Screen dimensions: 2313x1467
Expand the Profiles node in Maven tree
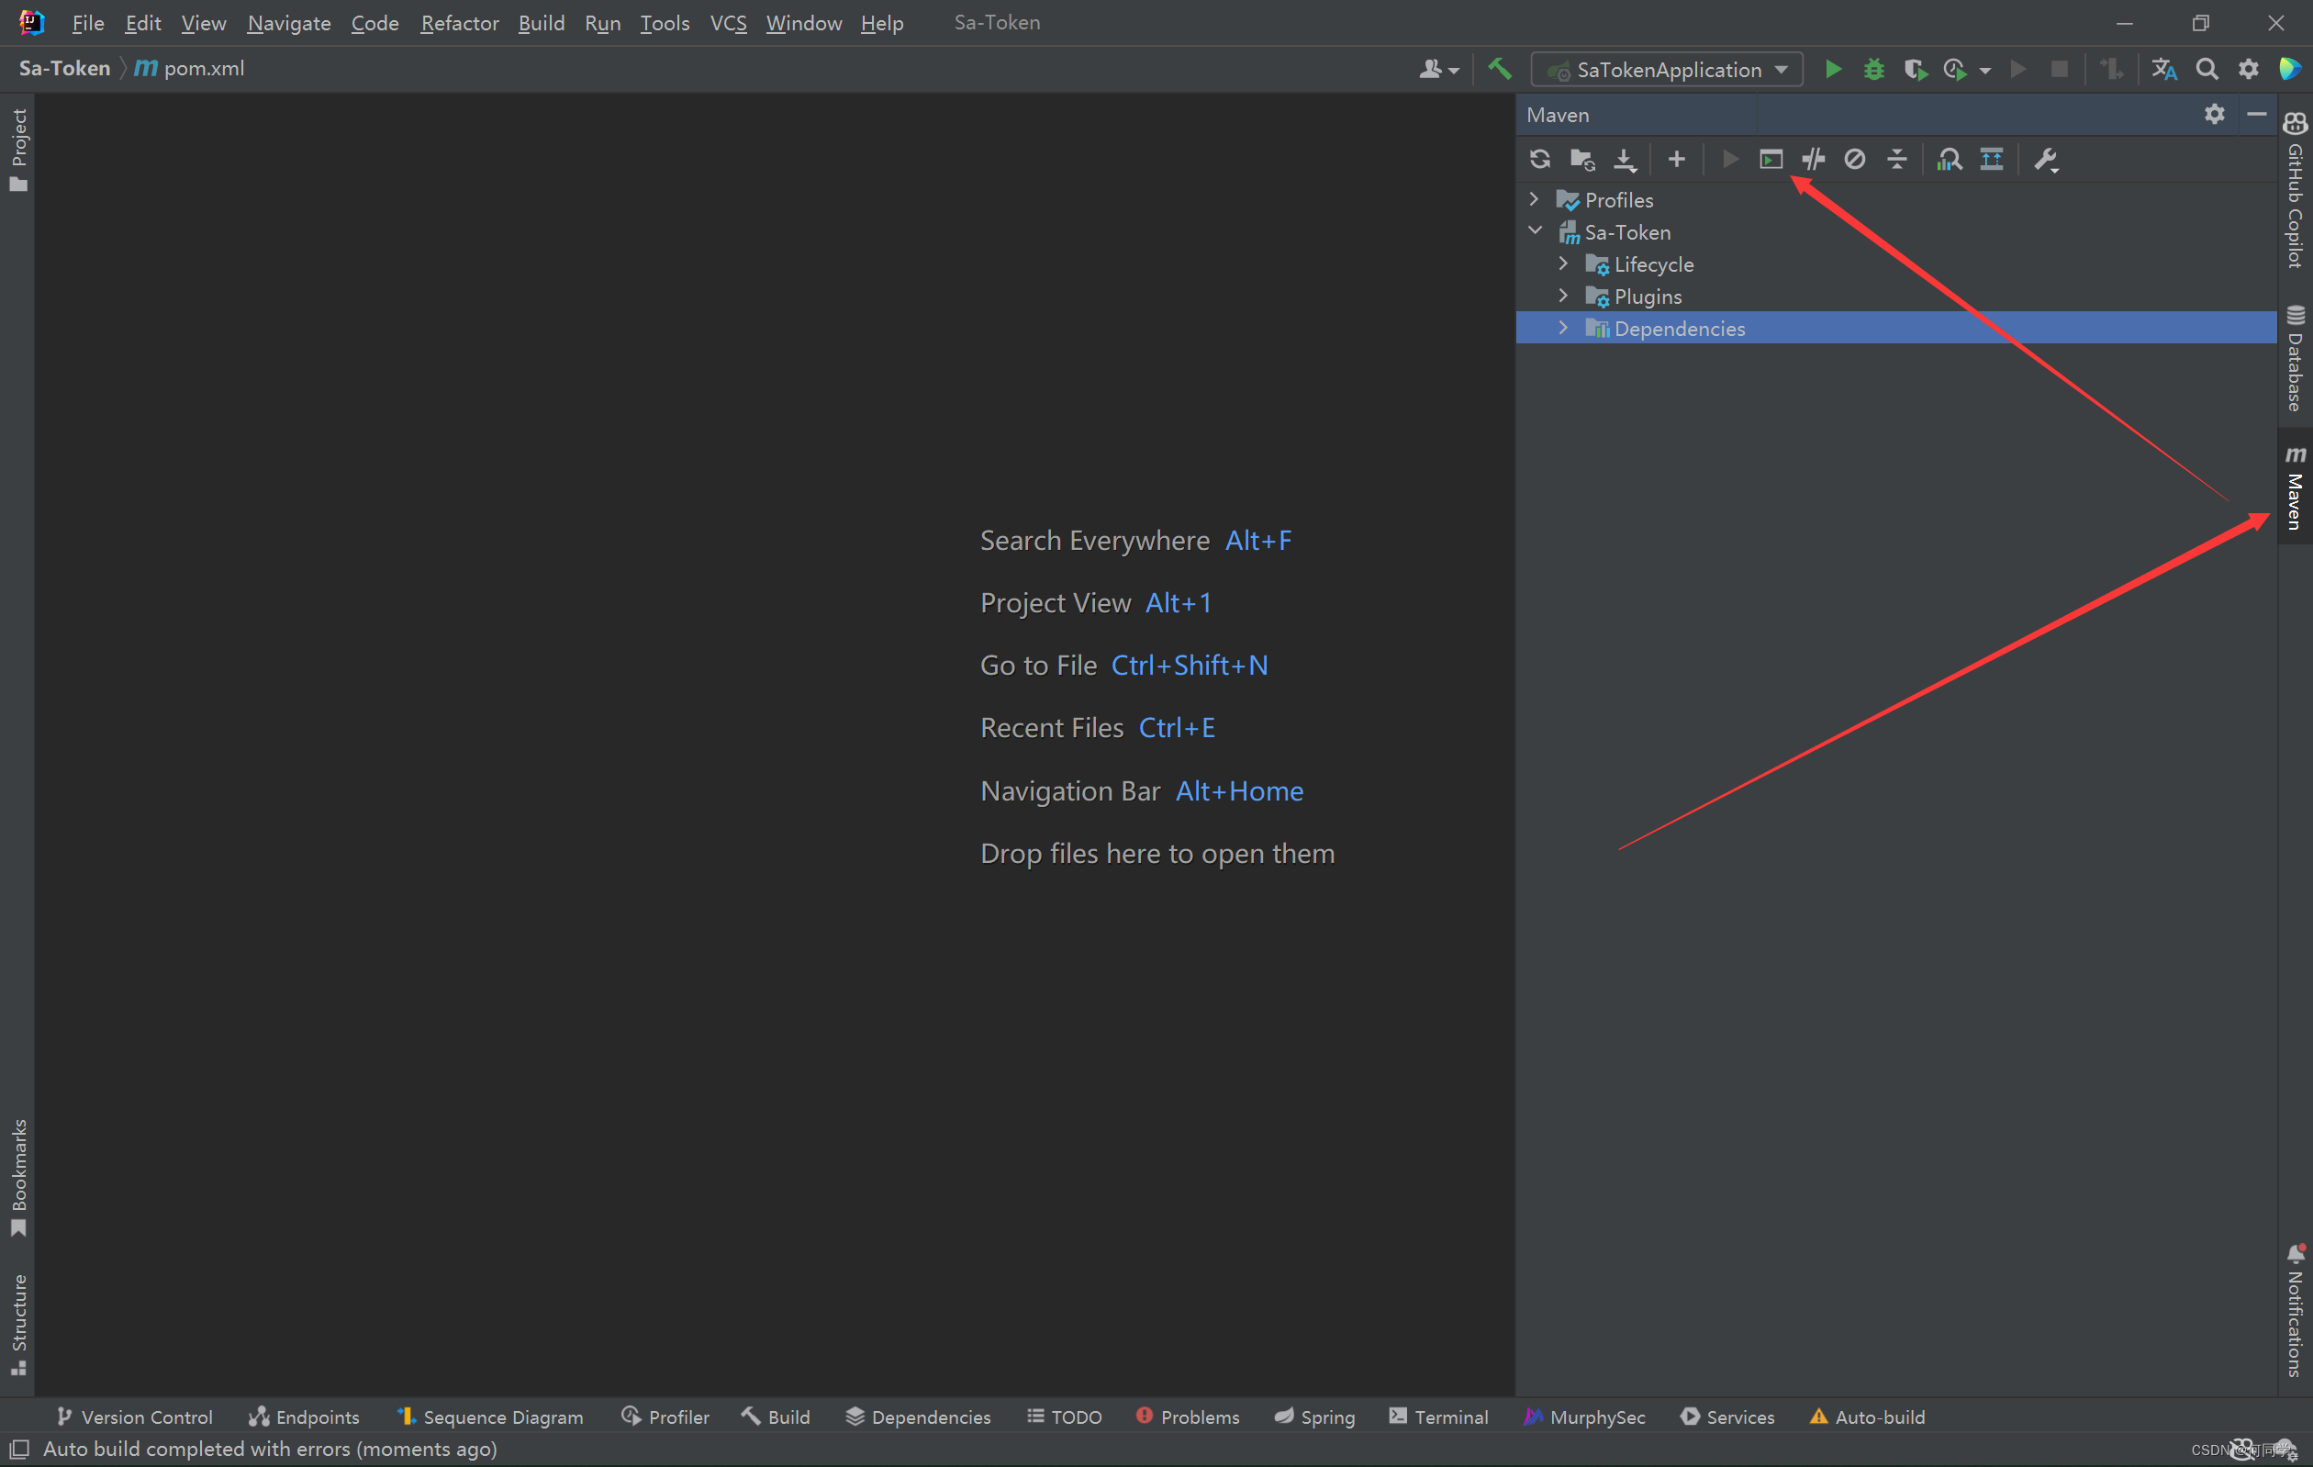click(1534, 199)
